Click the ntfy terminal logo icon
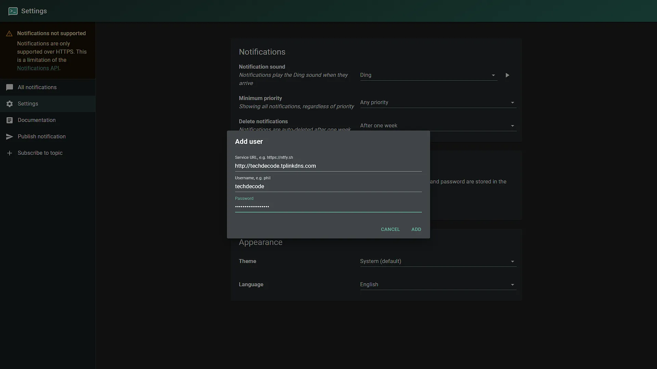This screenshot has height=369, width=657. (x=13, y=11)
